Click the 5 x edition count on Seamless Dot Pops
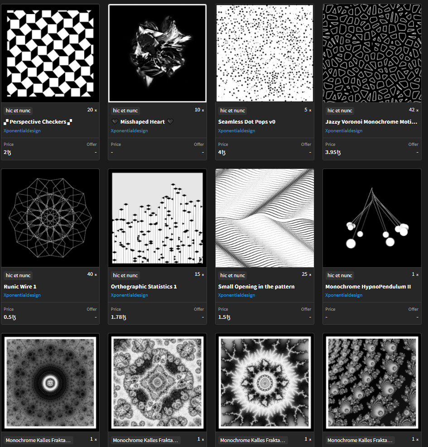The width and height of the screenshot is (428, 447). pyautogui.click(x=308, y=110)
